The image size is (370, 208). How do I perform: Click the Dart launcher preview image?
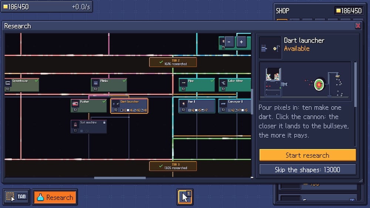tap(305, 81)
